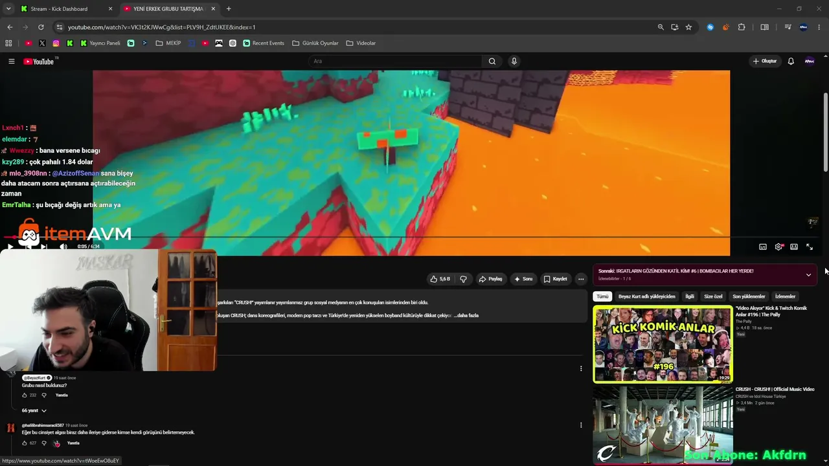Dislike the video with thumbs-down button
The width and height of the screenshot is (829, 466).
click(463, 279)
